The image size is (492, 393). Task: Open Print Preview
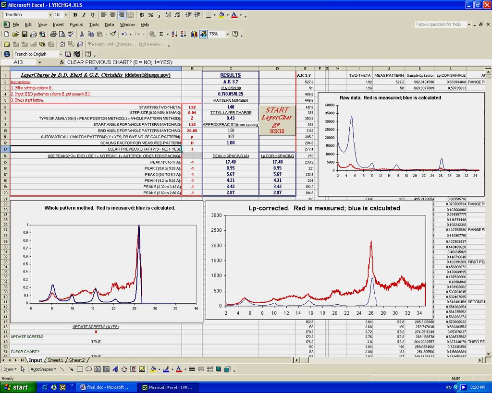[62, 34]
